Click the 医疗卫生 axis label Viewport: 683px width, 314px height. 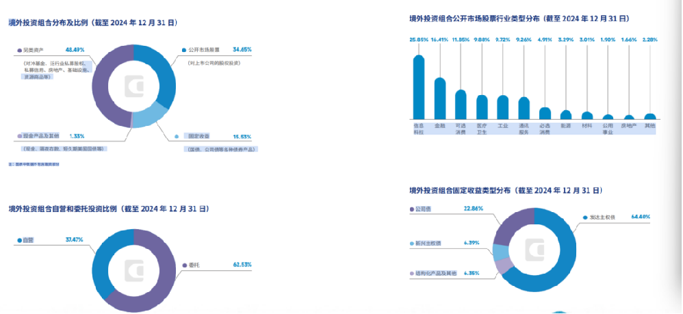pyautogui.click(x=482, y=129)
